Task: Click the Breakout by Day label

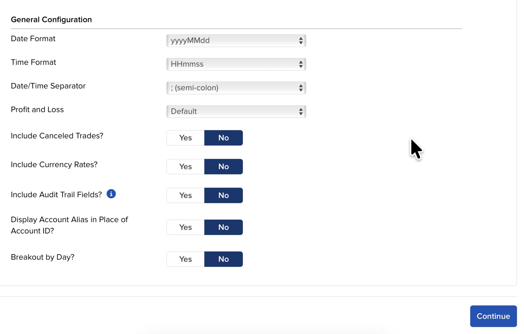Action: pyautogui.click(x=43, y=257)
